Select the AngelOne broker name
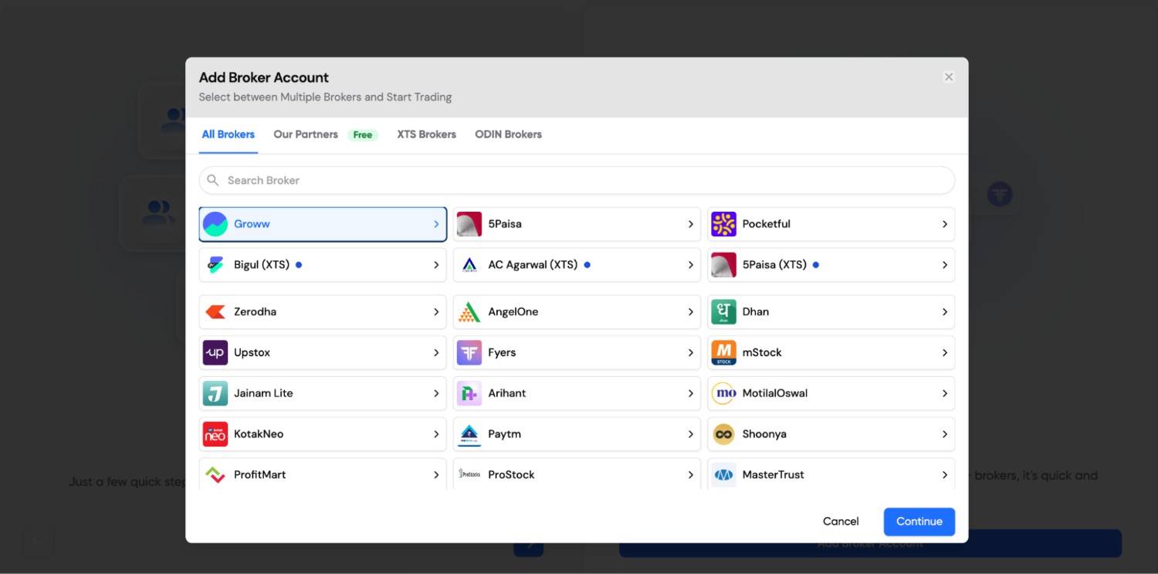The image size is (1158, 574). tap(513, 312)
